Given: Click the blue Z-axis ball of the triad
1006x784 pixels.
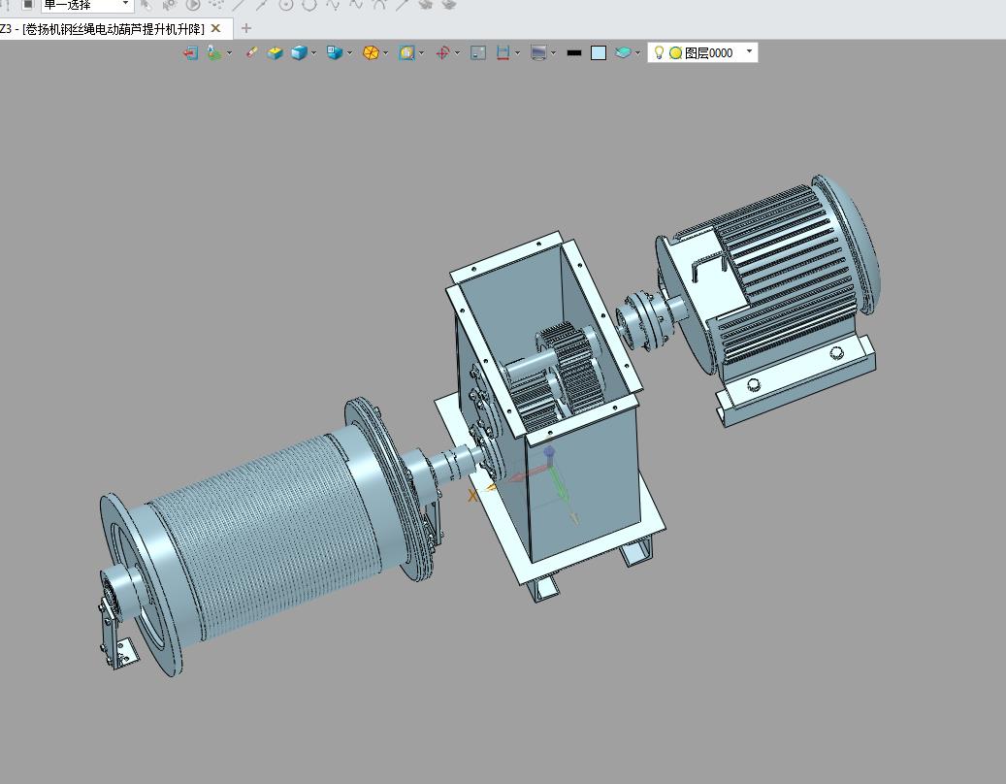Looking at the screenshot, I should point(548,452).
